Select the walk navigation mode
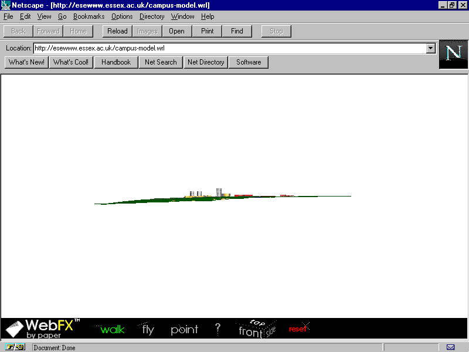469x352 pixels. 112,330
